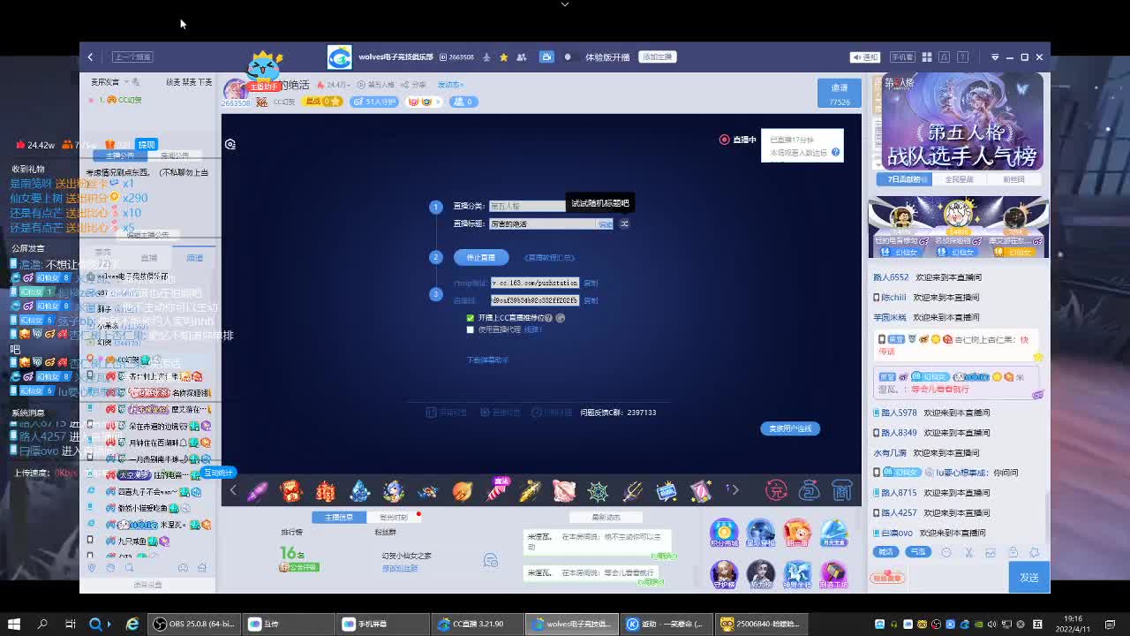This screenshot has width=1130, height=636.
Task: Switch to the 直播 tab in left panel
Action: tap(148, 258)
